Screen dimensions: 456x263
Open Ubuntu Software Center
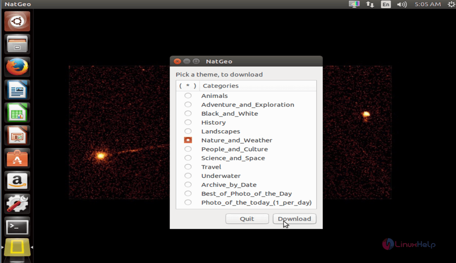tap(17, 158)
